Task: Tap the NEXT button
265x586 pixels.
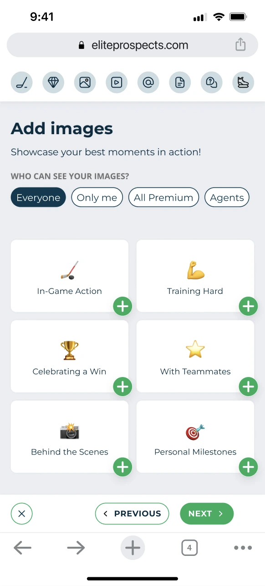Action: (207, 513)
